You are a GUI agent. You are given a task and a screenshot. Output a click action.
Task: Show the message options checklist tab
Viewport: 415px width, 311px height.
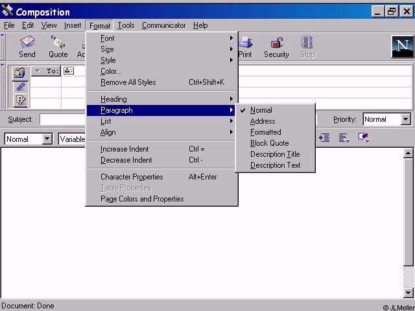20,100
